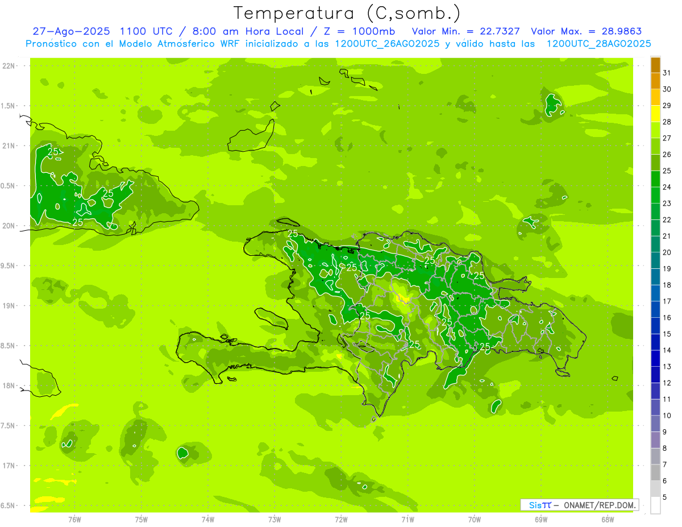Click the title 'Temperatura (C,somb.)'
Screen dimensions: 682x527
point(347,13)
